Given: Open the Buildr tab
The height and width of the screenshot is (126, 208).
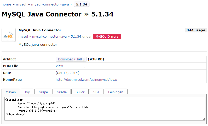Looking at the screenshot, I should point(80,92).
